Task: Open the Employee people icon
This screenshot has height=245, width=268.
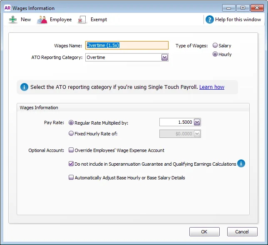Action: (x=42, y=20)
